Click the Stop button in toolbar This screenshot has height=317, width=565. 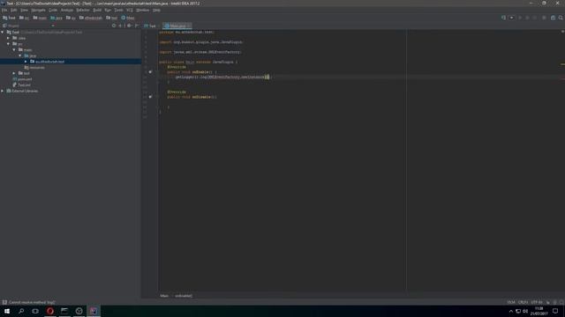tap(544, 18)
